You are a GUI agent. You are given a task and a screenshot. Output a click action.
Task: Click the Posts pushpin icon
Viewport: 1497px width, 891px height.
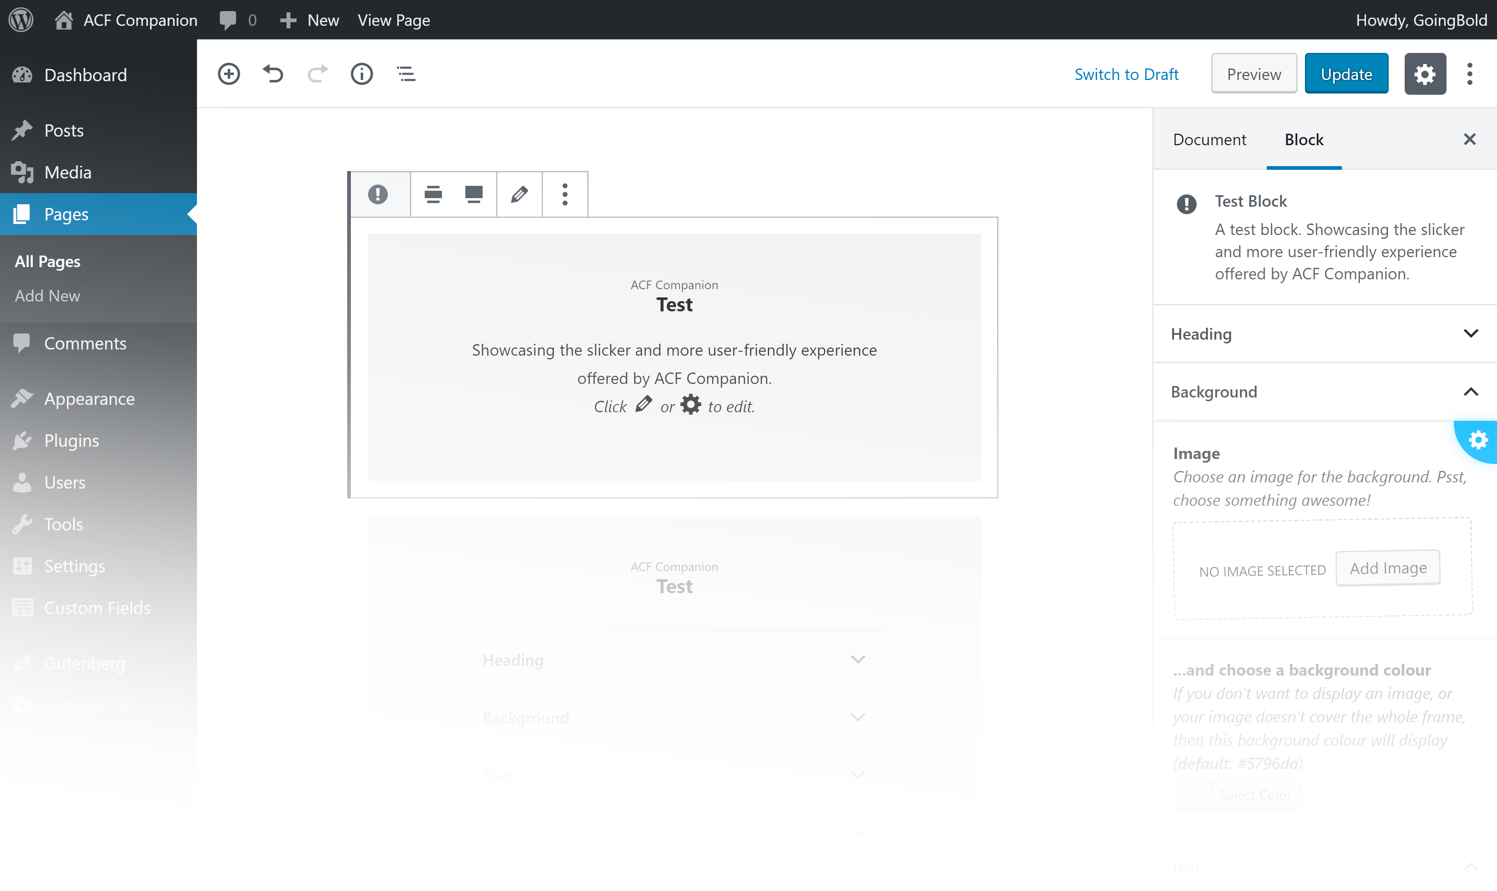point(22,130)
